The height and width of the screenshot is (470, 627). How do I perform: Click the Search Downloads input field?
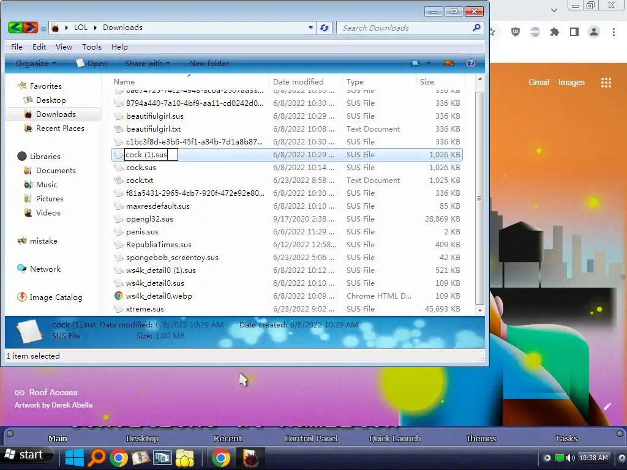[405, 28]
